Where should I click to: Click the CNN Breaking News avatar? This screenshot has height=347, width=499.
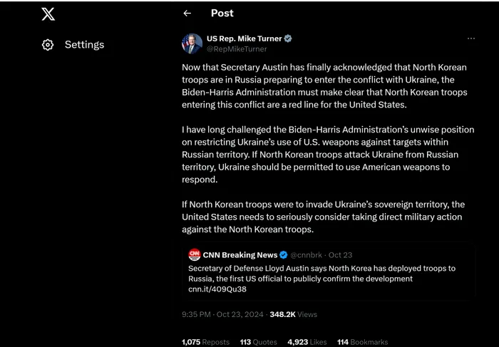pos(194,254)
